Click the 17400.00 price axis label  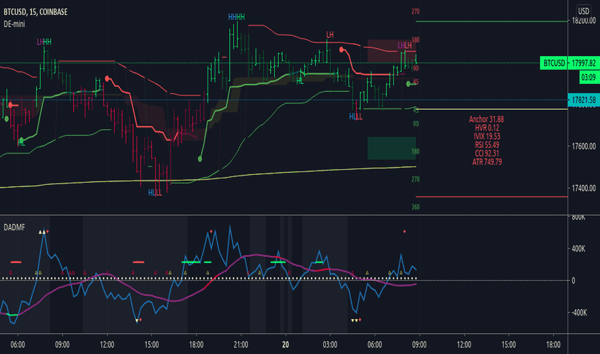click(x=584, y=188)
